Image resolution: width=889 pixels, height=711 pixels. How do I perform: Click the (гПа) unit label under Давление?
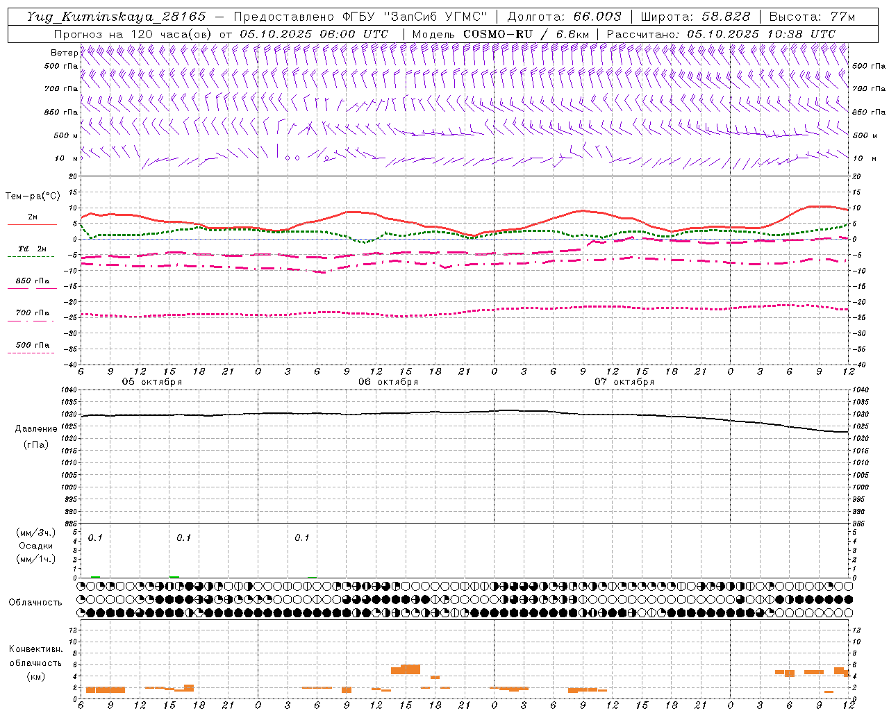click(36, 445)
